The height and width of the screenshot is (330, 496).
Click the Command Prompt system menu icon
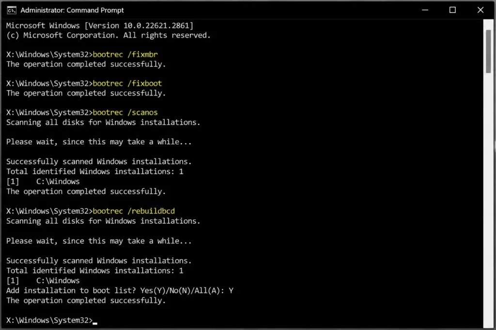click(12, 11)
